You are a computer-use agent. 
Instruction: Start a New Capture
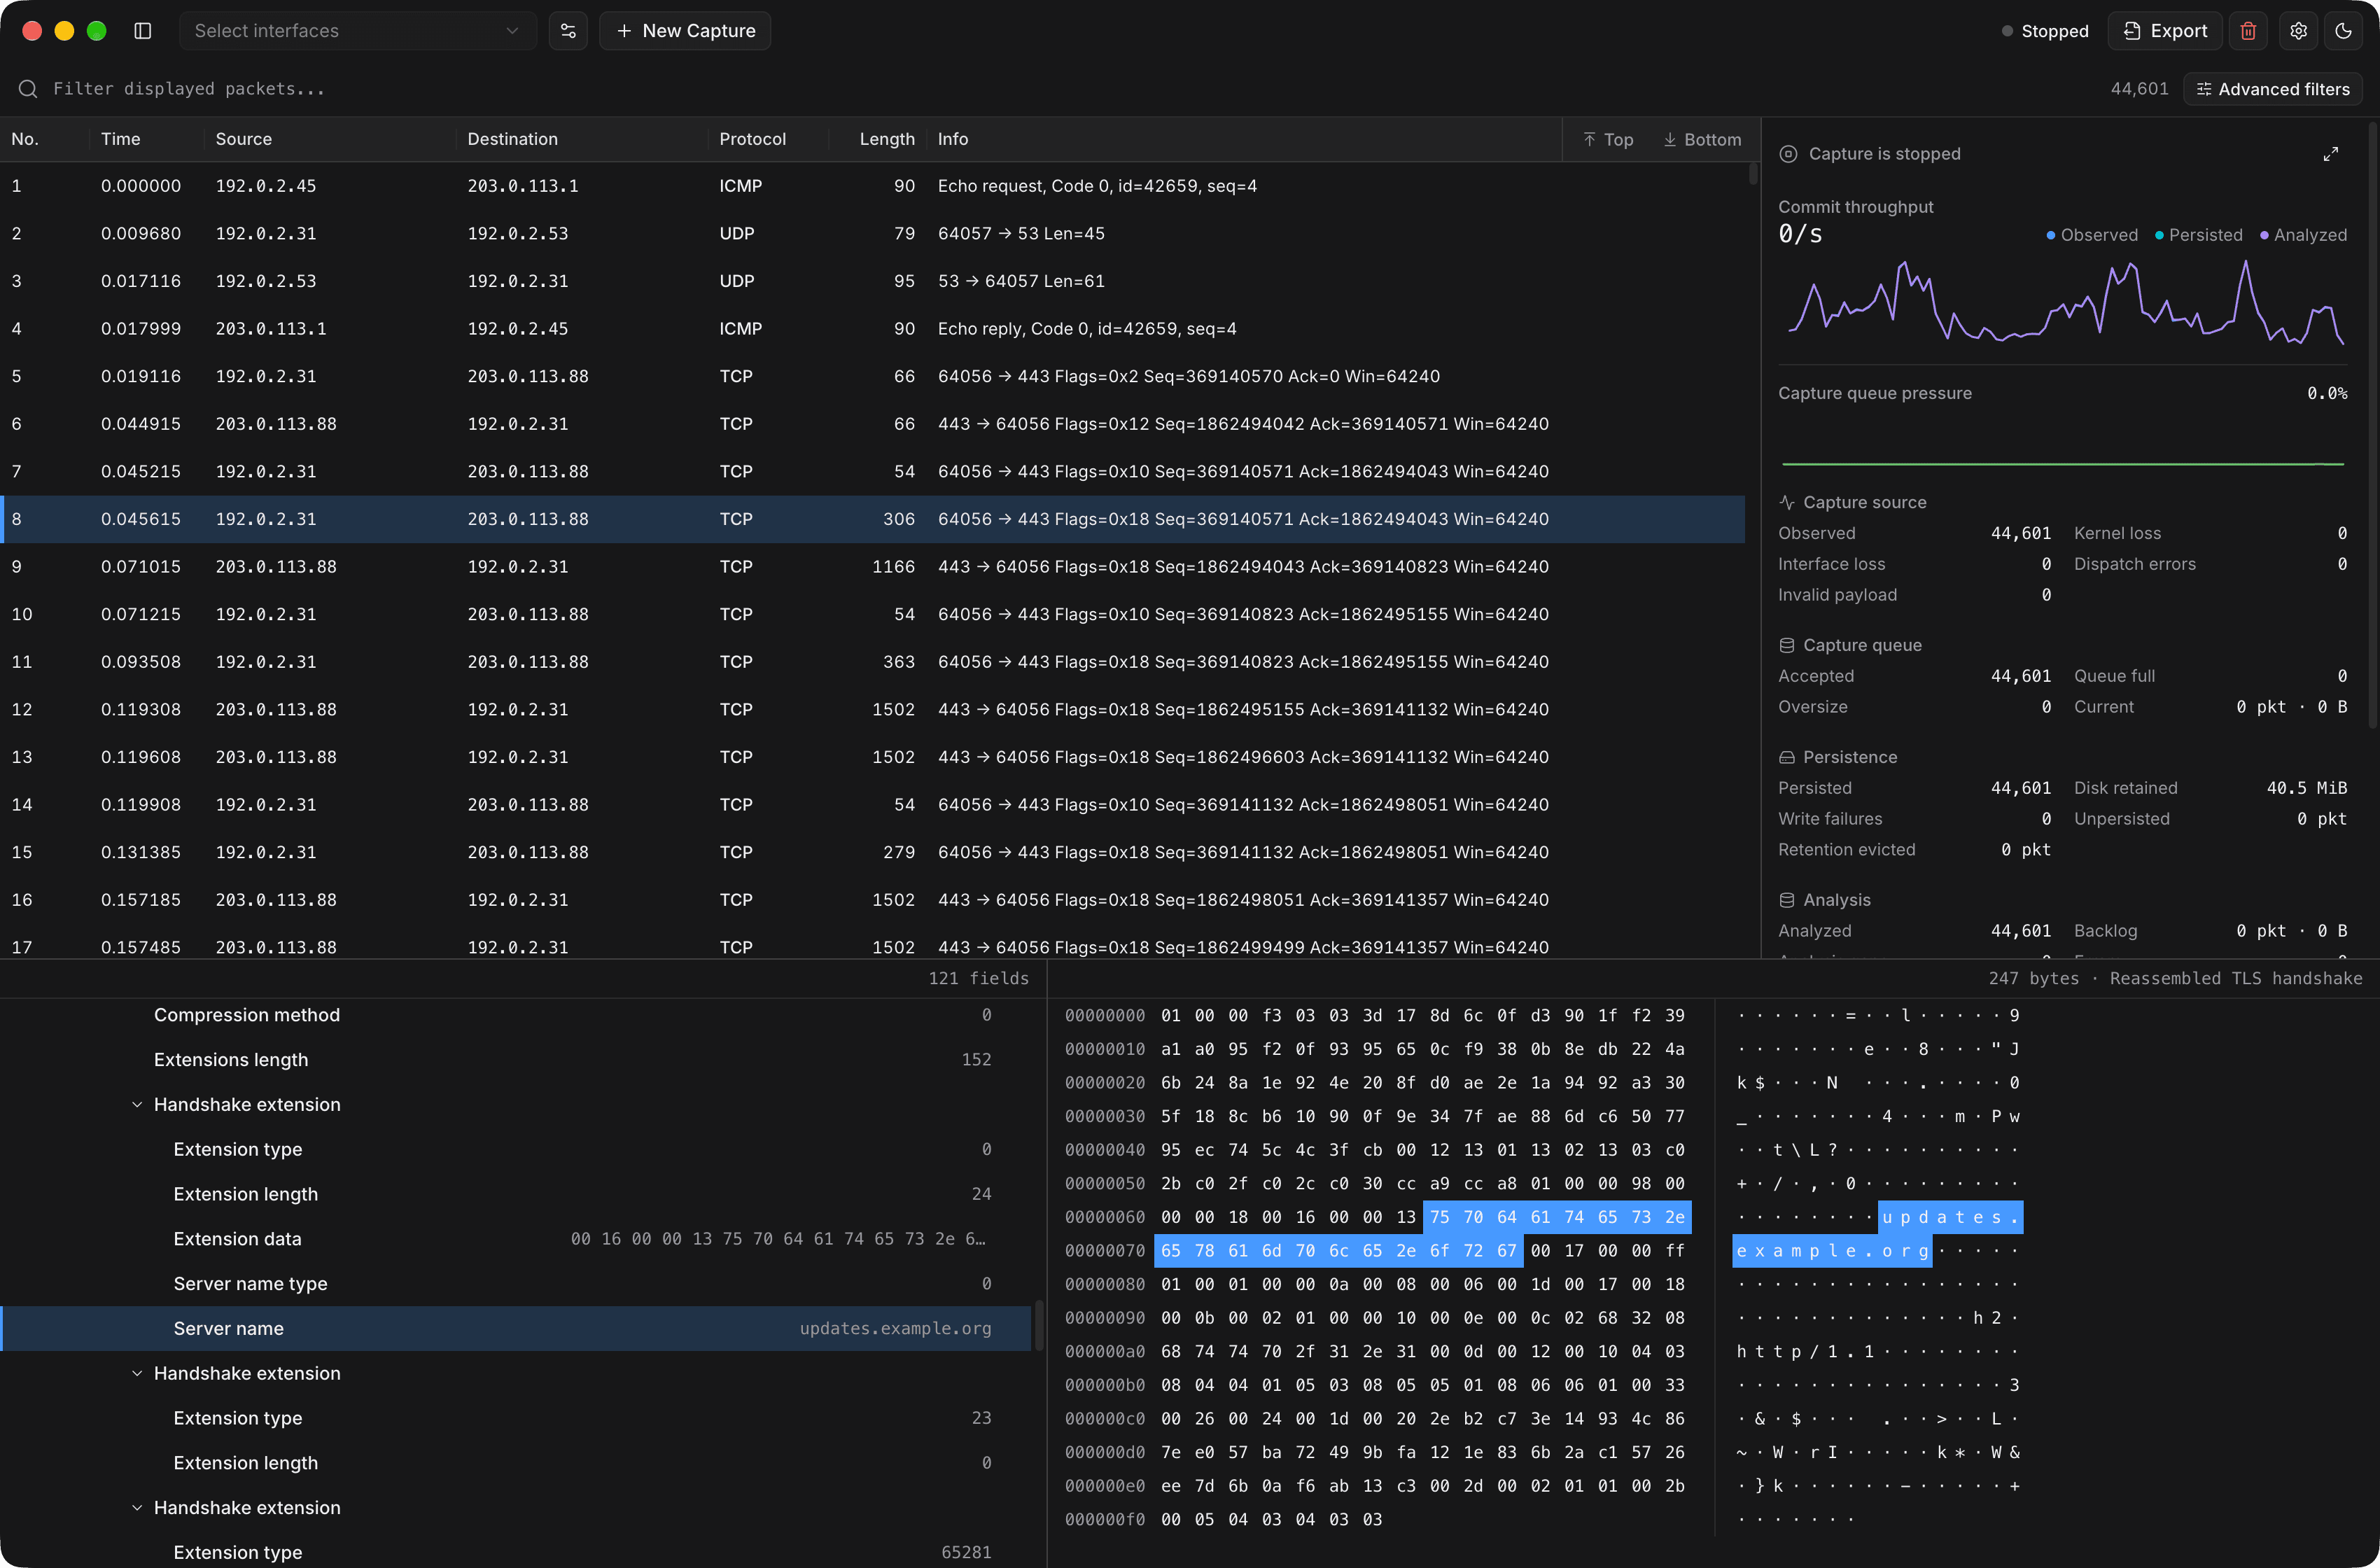point(685,31)
